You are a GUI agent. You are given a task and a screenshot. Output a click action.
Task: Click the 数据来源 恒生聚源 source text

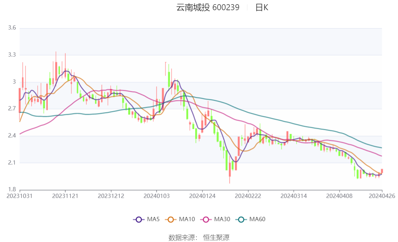coord(199,238)
